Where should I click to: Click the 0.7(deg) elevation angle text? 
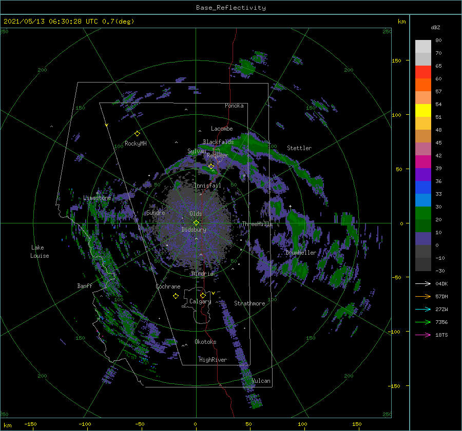pos(118,21)
